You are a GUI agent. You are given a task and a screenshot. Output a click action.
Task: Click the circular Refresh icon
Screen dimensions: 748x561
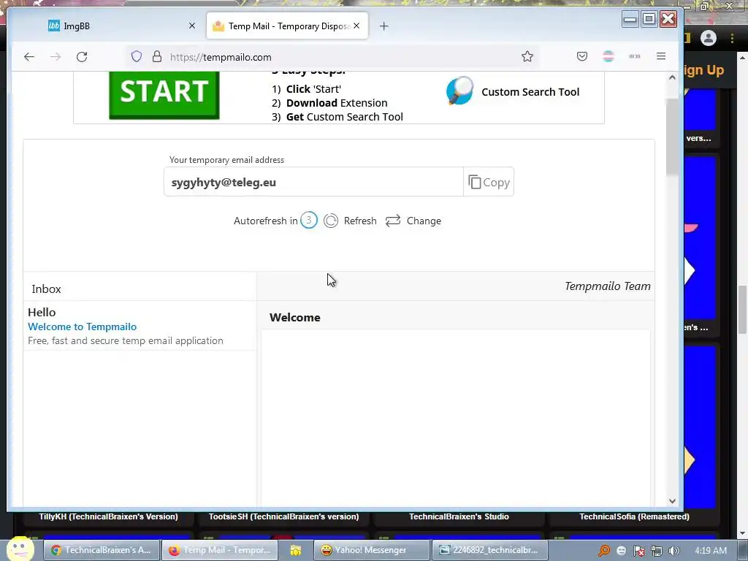331,221
